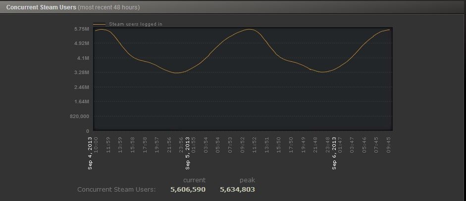Click the 0 y-axis label
The image size is (466, 201).
pos(87,131)
